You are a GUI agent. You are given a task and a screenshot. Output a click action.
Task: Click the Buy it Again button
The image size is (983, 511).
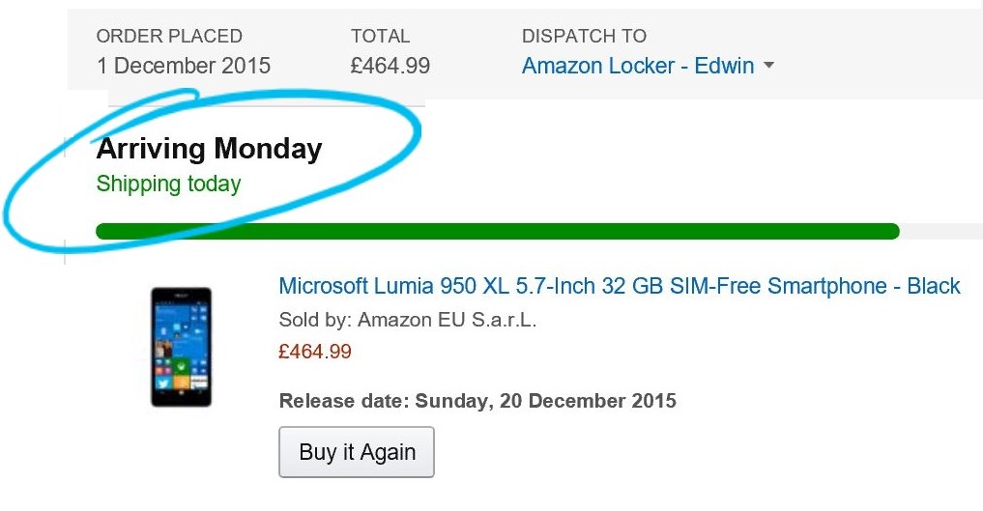[x=356, y=452]
